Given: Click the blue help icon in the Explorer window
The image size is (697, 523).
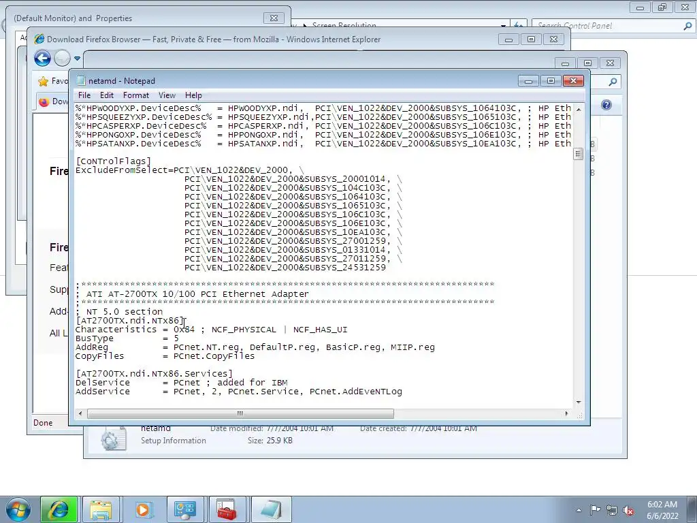Looking at the screenshot, I should coord(606,105).
